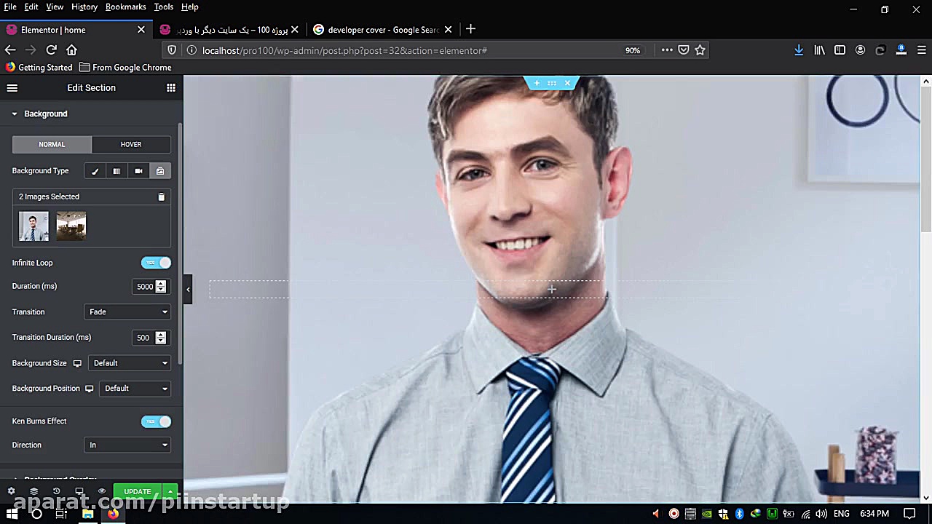Open the Transition dropdown set to Fade
This screenshot has height=524, width=932.
(127, 311)
